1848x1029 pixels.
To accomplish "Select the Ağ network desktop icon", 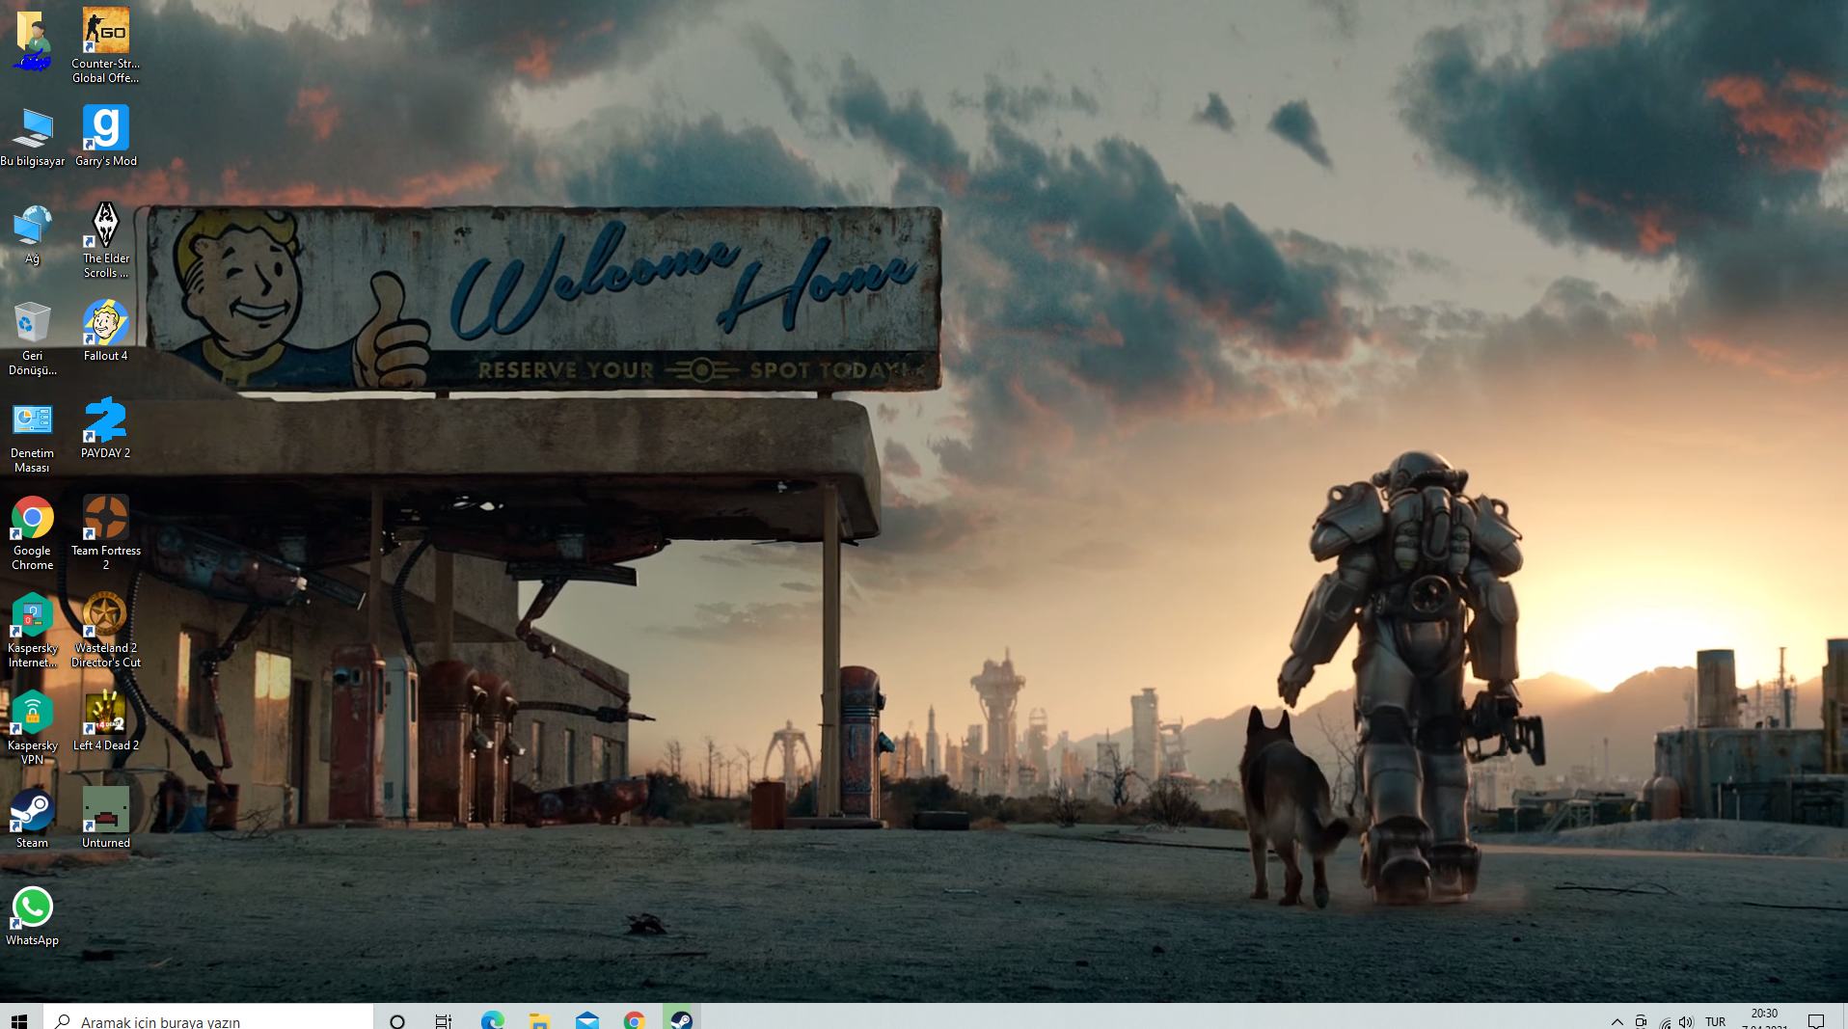I will 33,234.
